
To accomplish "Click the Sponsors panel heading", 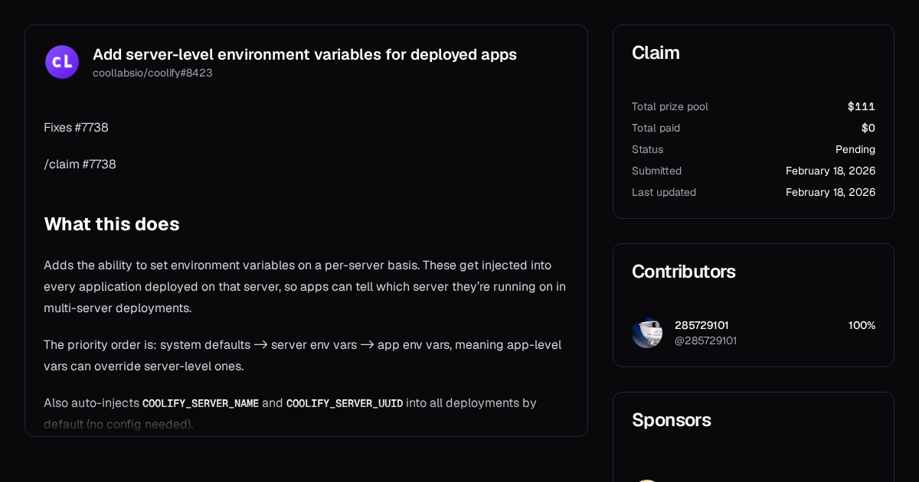I will [x=672, y=420].
